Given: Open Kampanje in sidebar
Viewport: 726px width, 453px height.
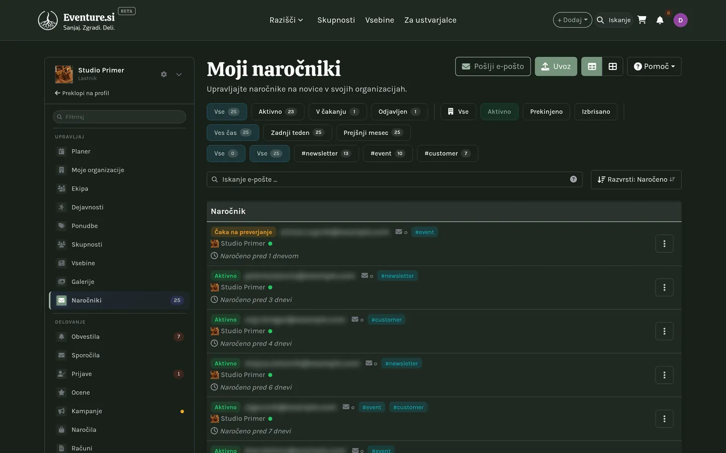Looking at the screenshot, I should pos(119,411).
